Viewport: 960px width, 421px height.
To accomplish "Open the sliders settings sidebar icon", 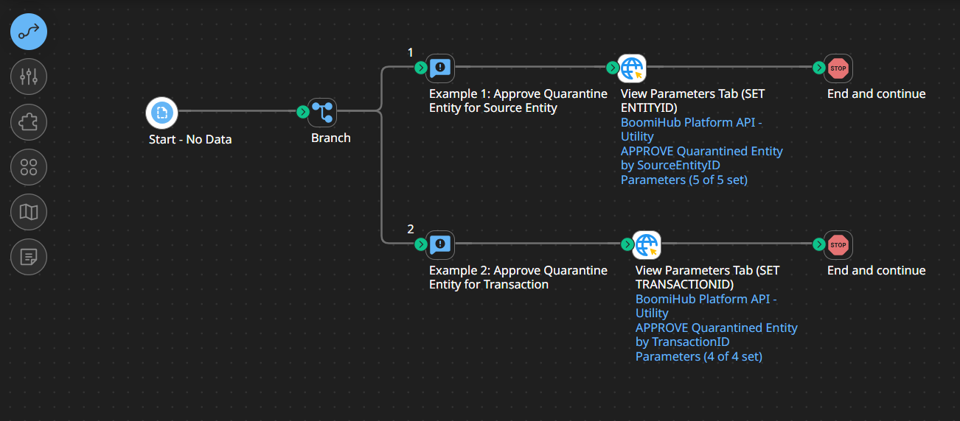I will (29, 77).
